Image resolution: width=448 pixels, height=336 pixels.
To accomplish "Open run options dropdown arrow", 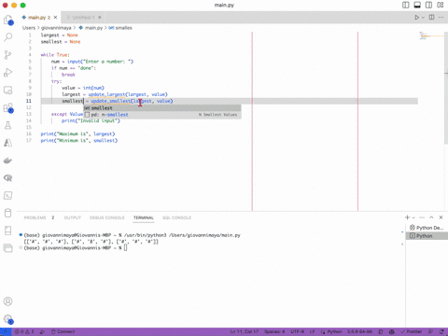I will pyautogui.click(x=423, y=18).
